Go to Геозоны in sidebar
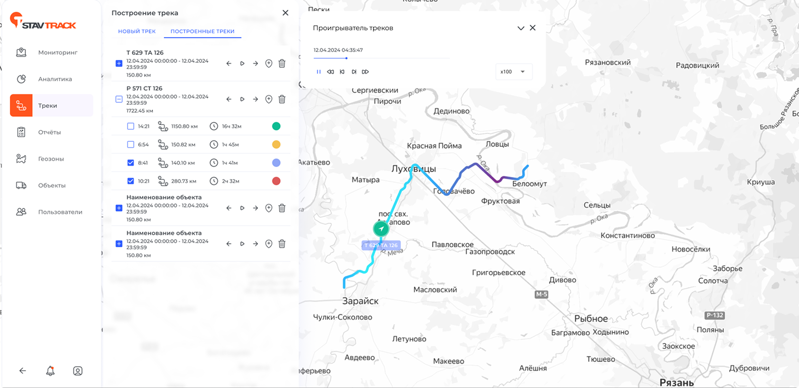 point(50,159)
